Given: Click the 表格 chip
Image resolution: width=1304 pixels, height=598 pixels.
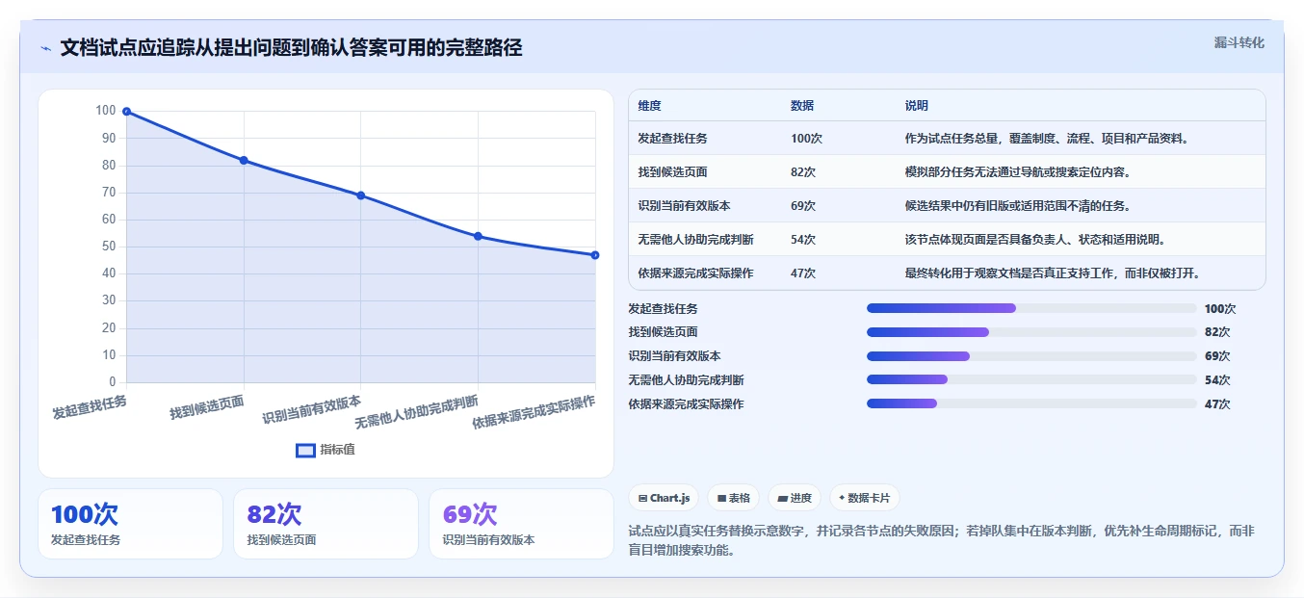Looking at the screenshot, I should [733, 498].
